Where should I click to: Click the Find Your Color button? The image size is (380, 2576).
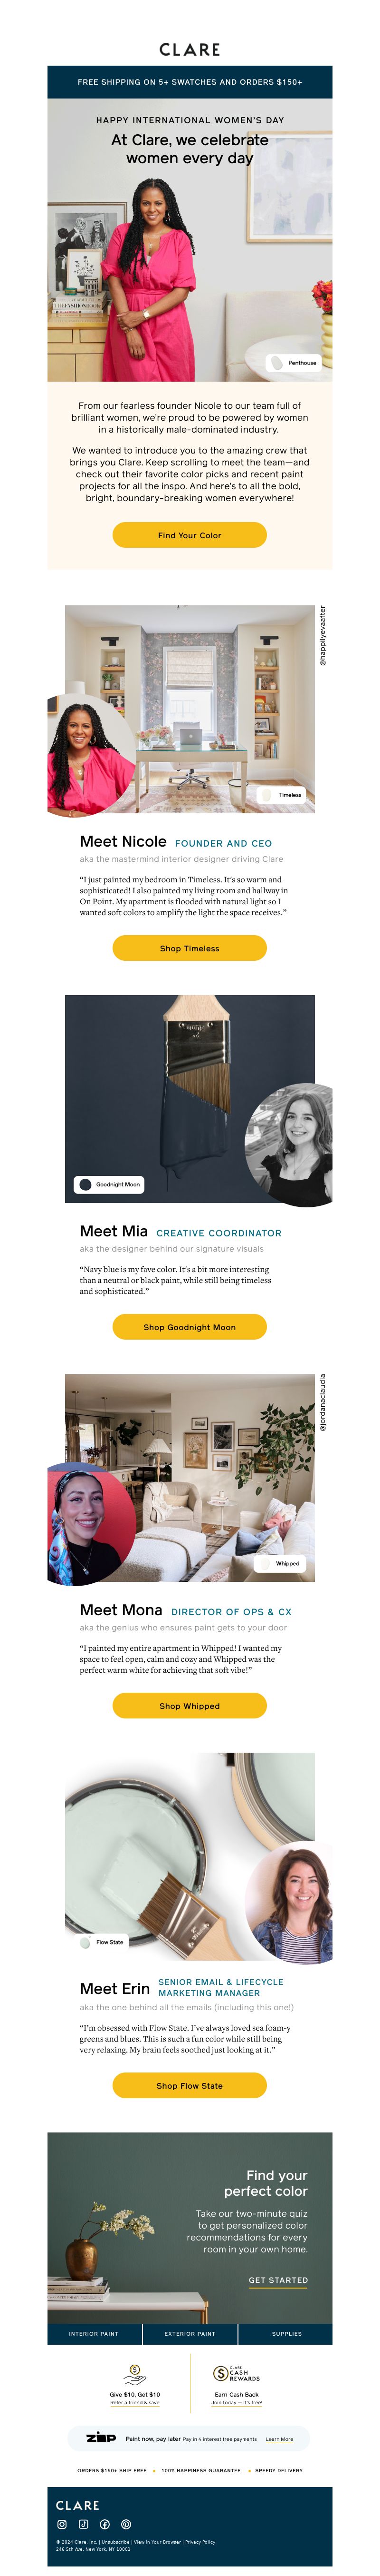190,535
